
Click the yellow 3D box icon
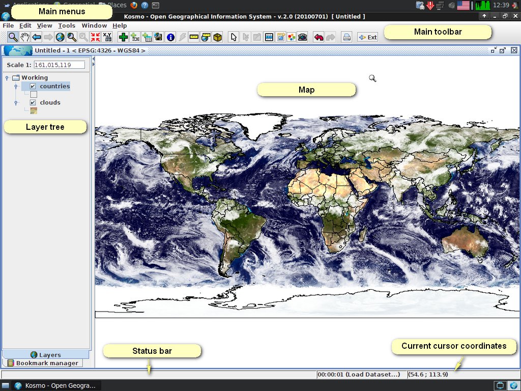pos(217,37)
